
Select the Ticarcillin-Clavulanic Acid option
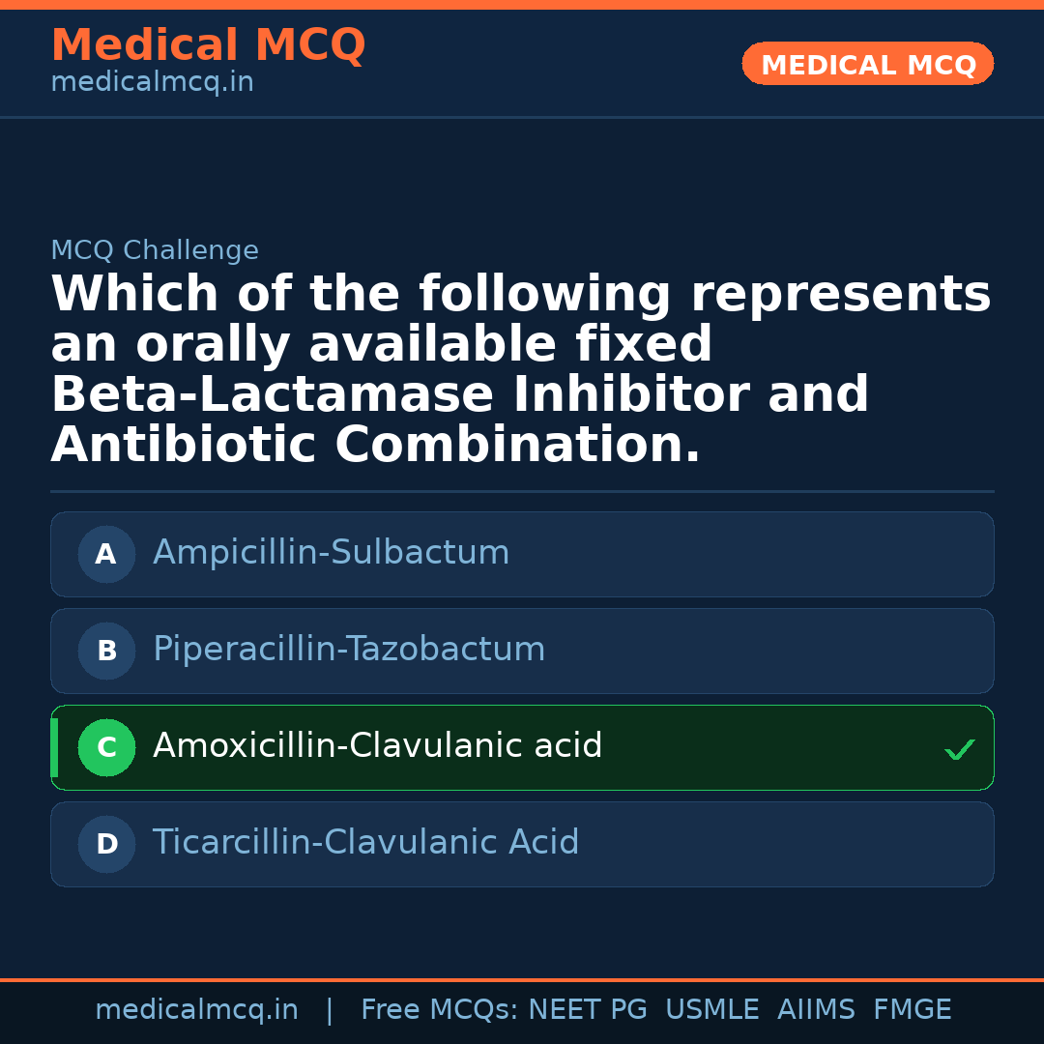(x=365, y=843)
